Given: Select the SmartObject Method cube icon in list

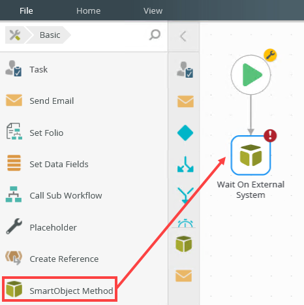Looking at the screenshot, I should coord(14,289).
